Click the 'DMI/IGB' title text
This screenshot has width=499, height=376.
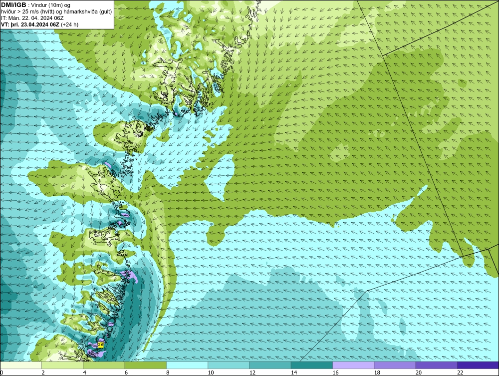pyautogui.click(x=13, y=5)
